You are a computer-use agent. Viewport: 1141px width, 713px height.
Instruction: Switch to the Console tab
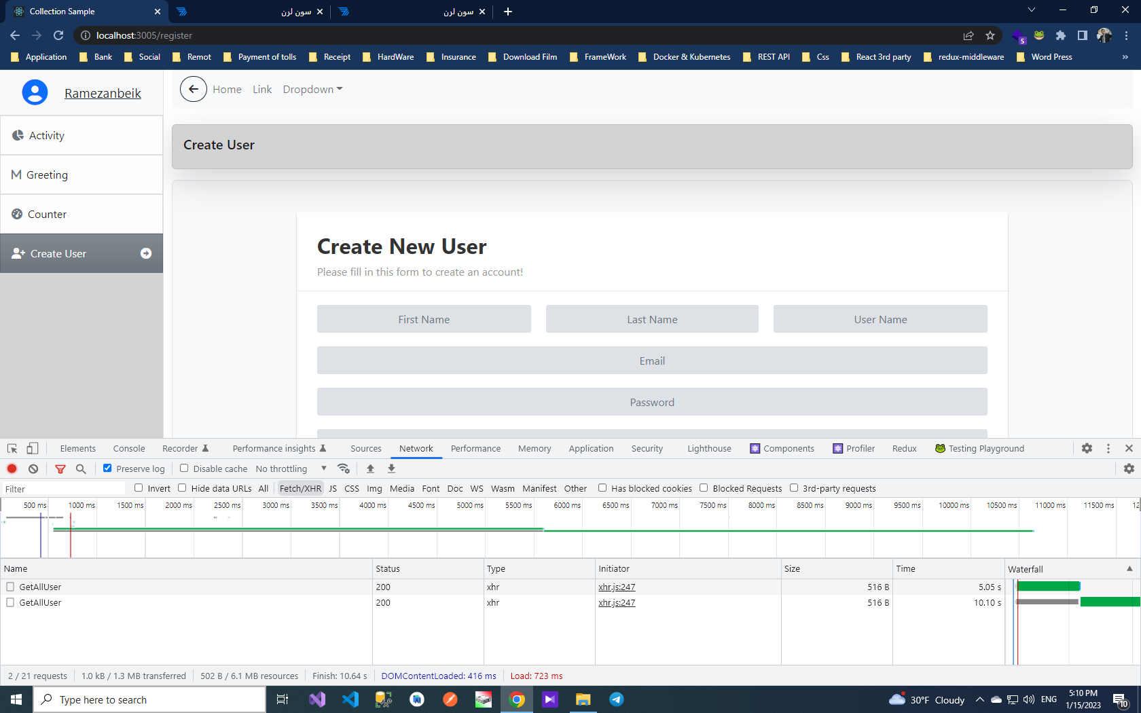coord(129,448)
